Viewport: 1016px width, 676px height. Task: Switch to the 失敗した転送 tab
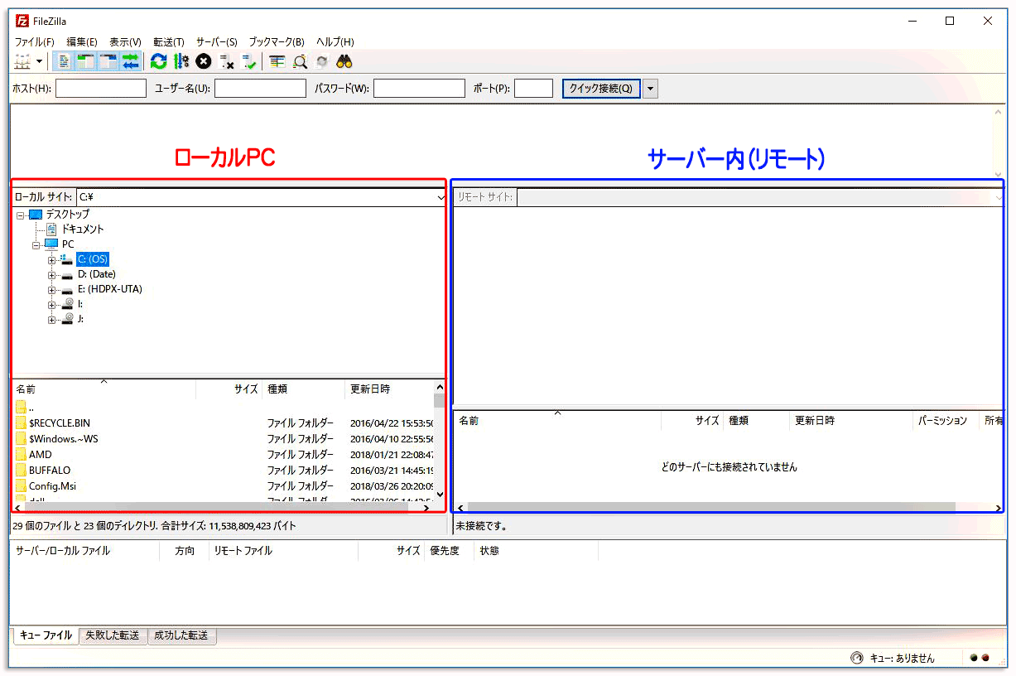pyautogui.click(x=113, y=636)
